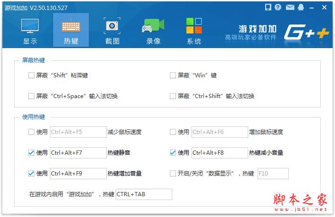335x217 pixels.
Task: Click the G++ logo
Action: point(306,33)
